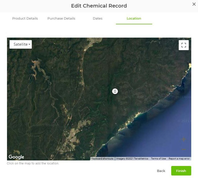The height and width of the screenshot is (178, 198).
Task: Toggle the map fullscreen view
Action: tap(183, 45)
